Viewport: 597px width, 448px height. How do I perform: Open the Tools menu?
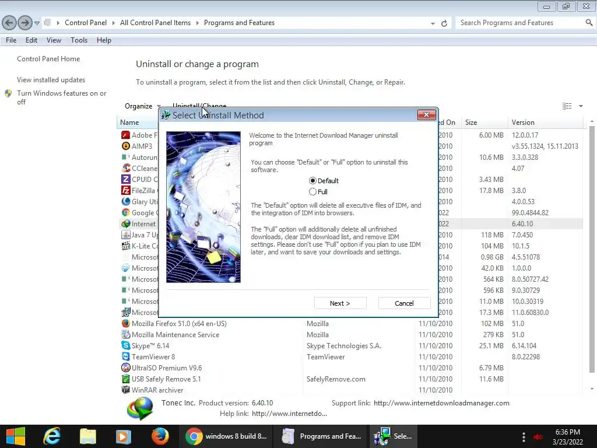pos(79,40)
